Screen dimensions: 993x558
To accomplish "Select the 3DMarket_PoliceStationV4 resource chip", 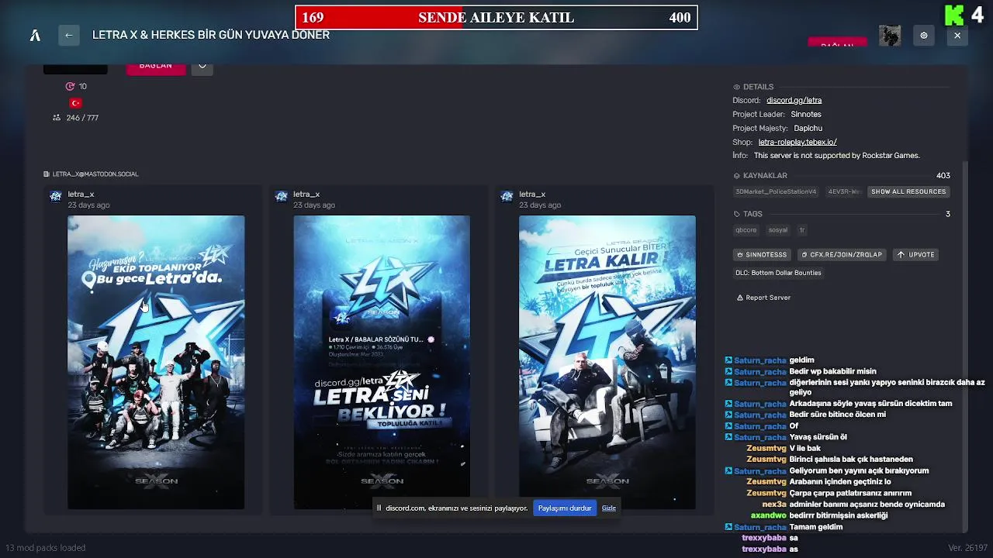I will click(776, 191).
